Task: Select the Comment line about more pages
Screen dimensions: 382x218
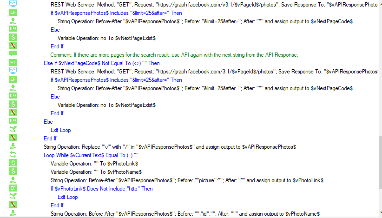Action: click(174, 55)
